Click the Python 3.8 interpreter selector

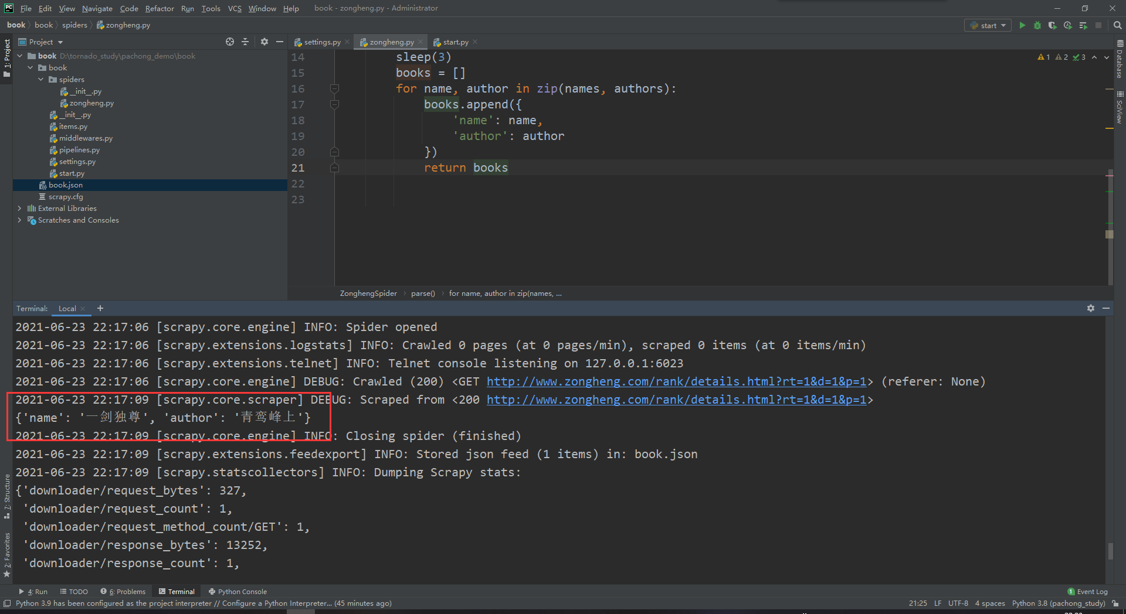tap(1059, 603)
